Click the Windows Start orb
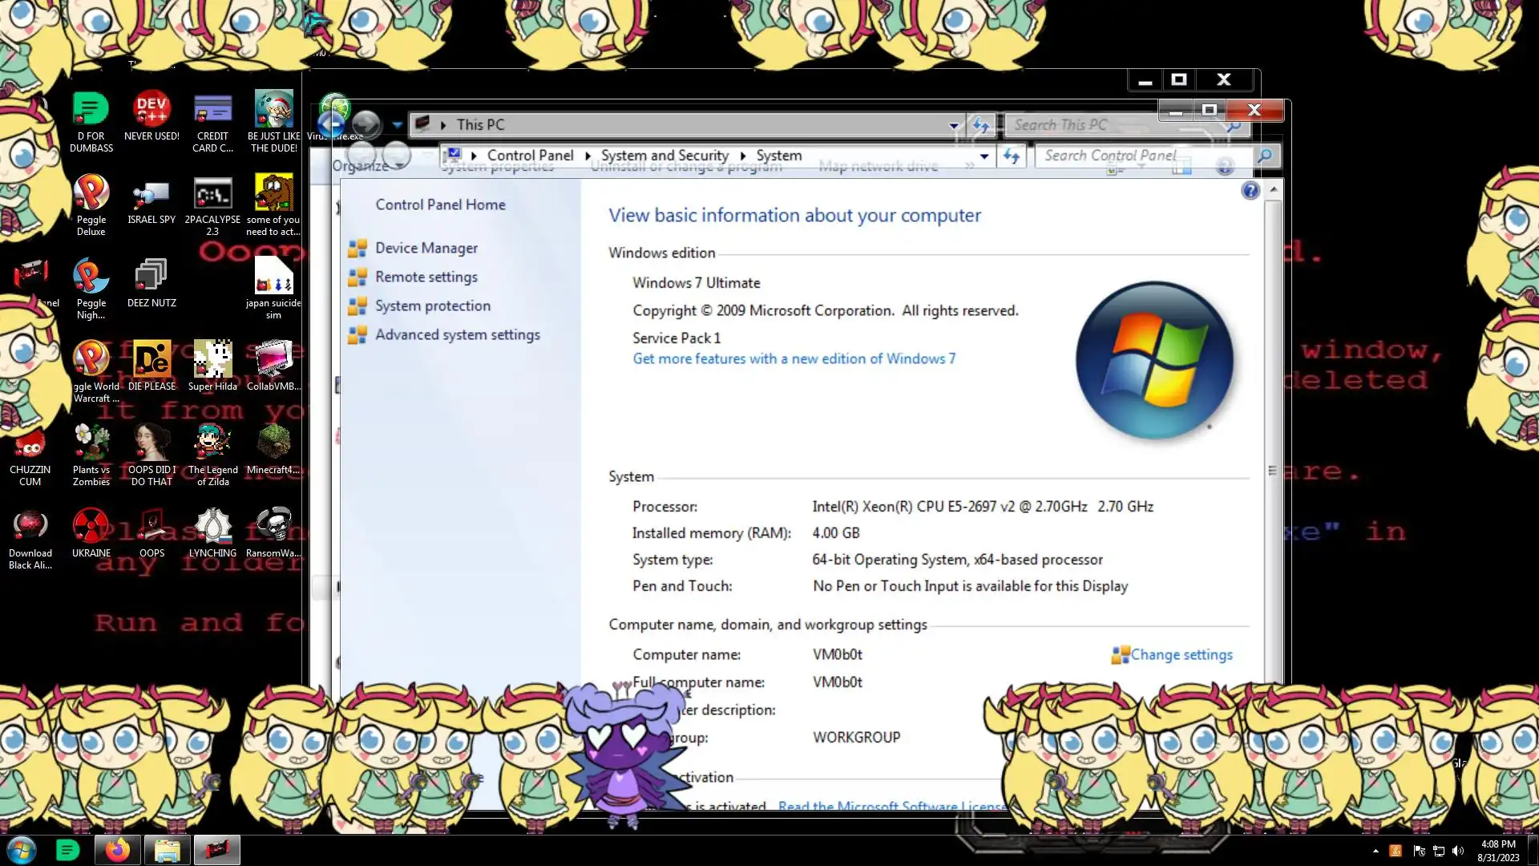Screen dimensions: 1539x866 click(x=22, y=849)
